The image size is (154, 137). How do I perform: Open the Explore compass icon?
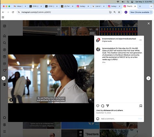pos(5,50)
